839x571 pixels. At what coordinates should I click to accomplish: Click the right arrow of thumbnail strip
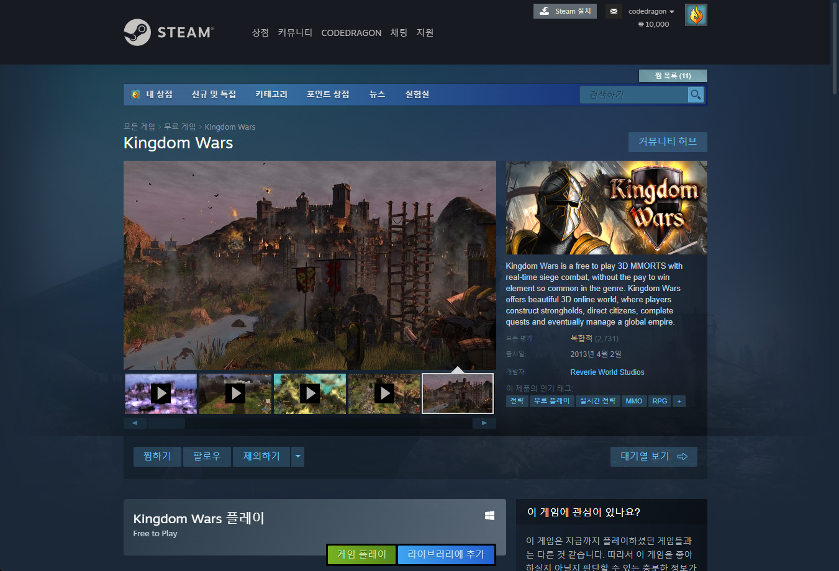[x=484, y=423]
